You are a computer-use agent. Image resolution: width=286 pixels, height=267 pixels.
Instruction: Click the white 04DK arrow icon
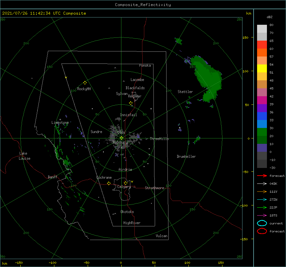click(262, 184)
